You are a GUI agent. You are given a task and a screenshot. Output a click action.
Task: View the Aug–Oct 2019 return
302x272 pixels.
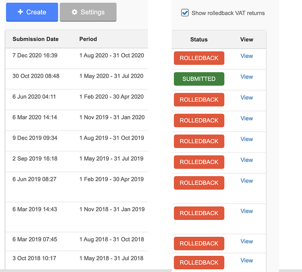pyautogui.click(x=246, y=139)
